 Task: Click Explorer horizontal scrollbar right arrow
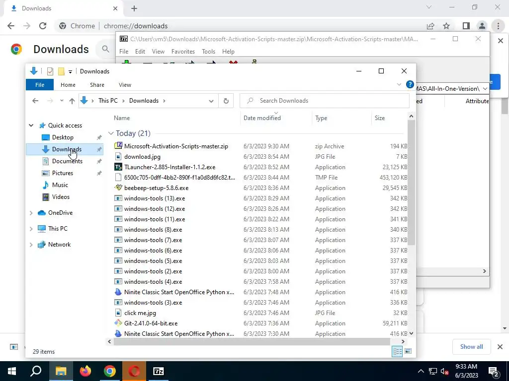pyautogui.click(x=403, y=341)
